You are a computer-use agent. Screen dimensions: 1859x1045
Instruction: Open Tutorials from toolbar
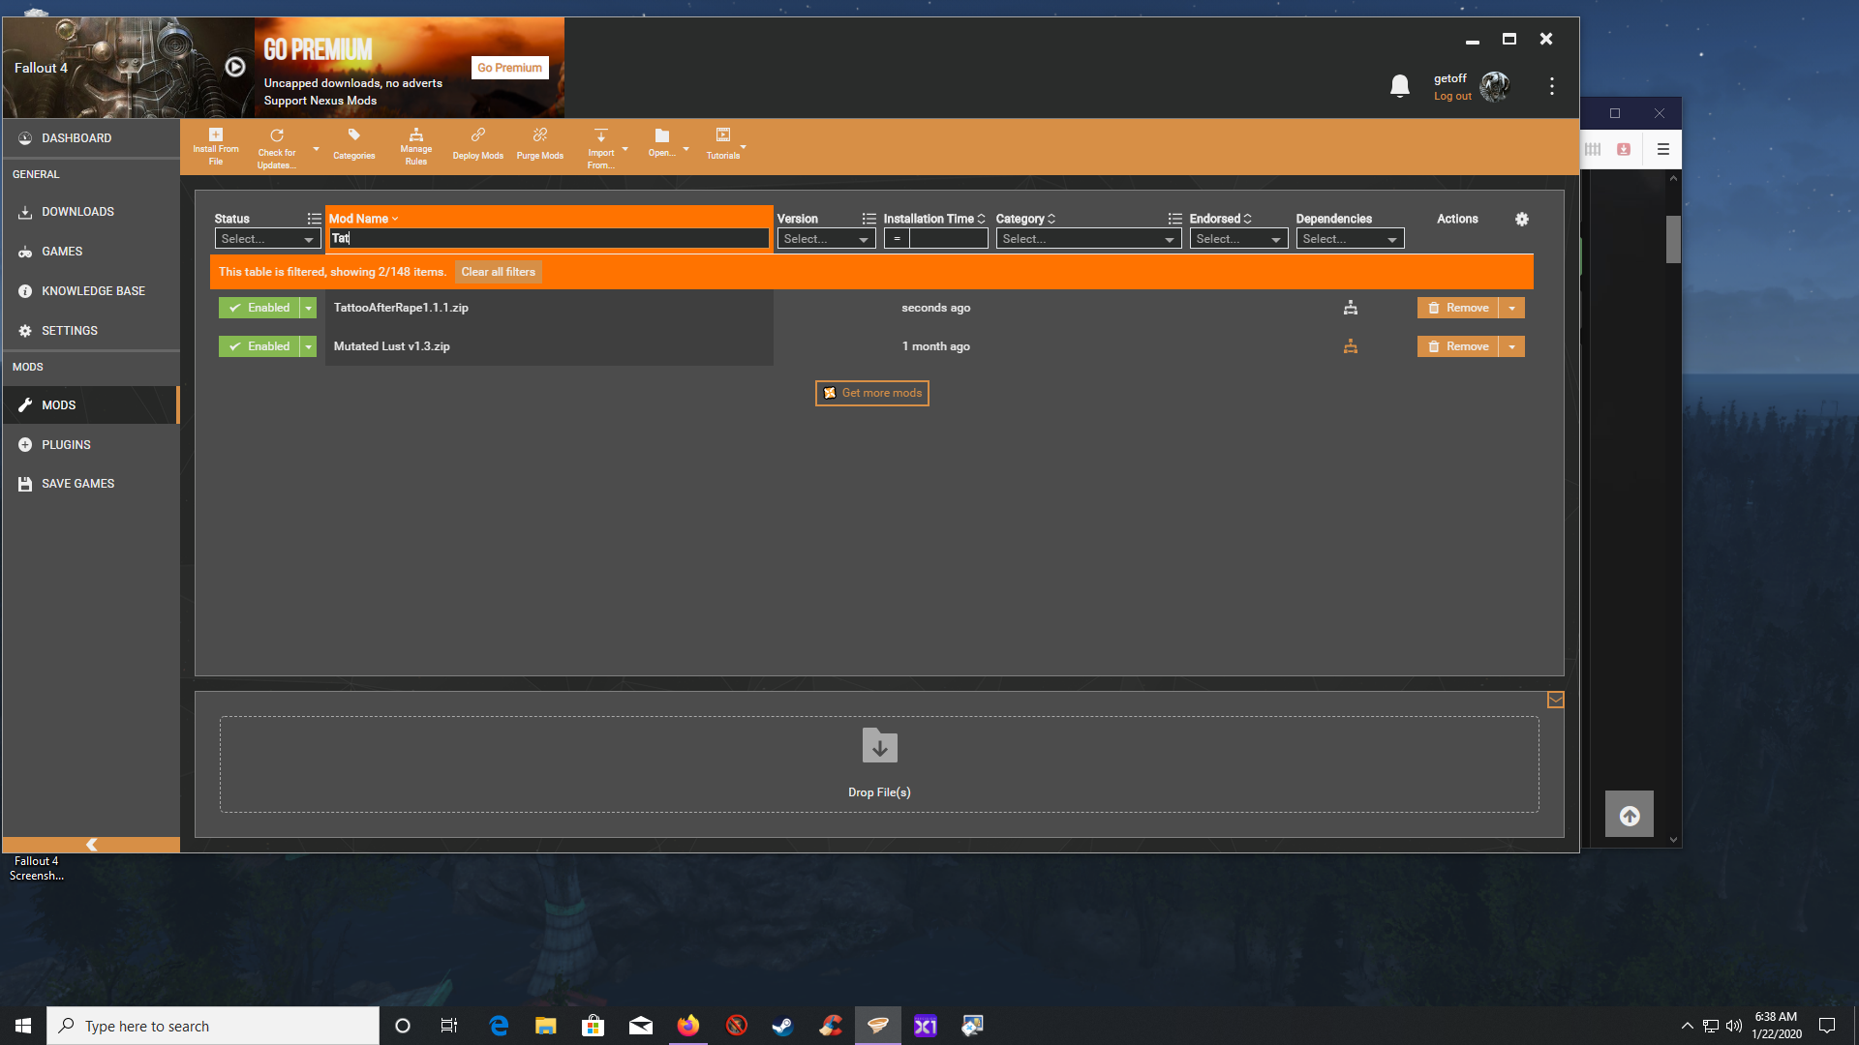[722, 145]
